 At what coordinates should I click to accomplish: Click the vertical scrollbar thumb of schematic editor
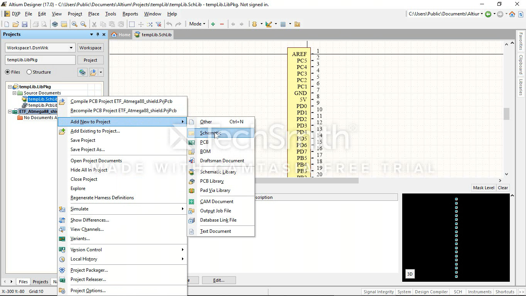click(506, 114)
